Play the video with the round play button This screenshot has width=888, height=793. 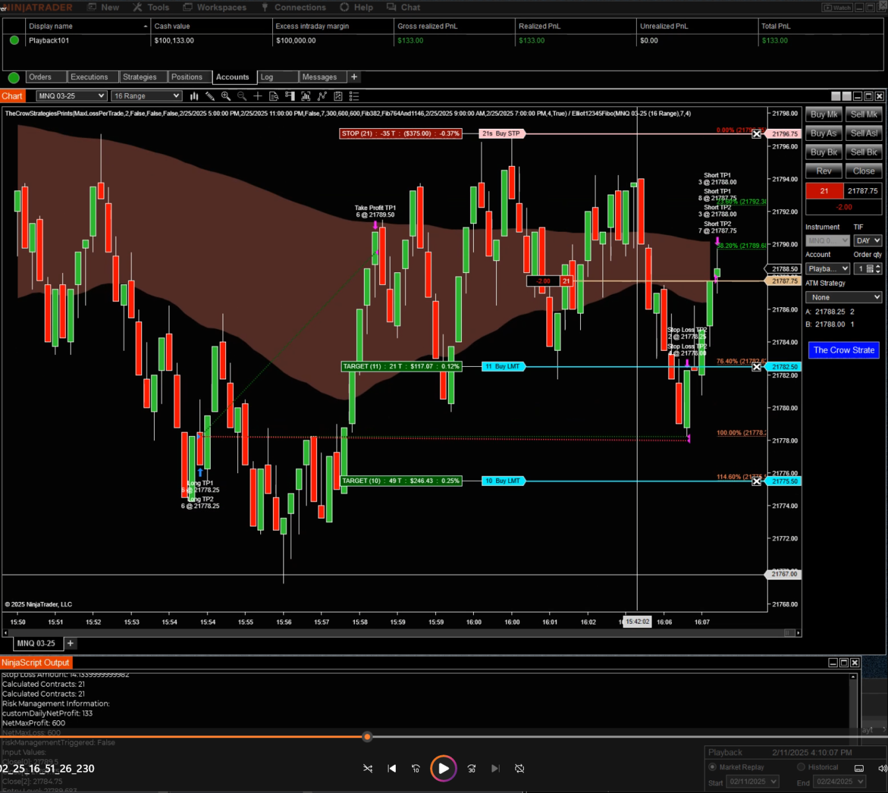point(443,769)
